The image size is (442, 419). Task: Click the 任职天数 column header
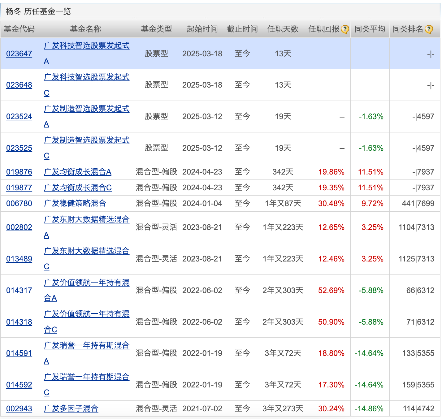283,29
